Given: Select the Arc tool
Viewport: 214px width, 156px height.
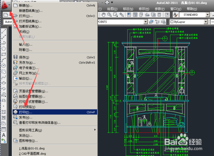Looking at the screenshot, I should coord(4,60).
